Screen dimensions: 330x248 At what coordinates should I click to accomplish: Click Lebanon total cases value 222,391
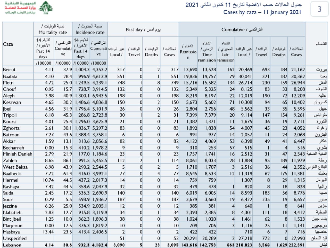(x=297, y=245)
